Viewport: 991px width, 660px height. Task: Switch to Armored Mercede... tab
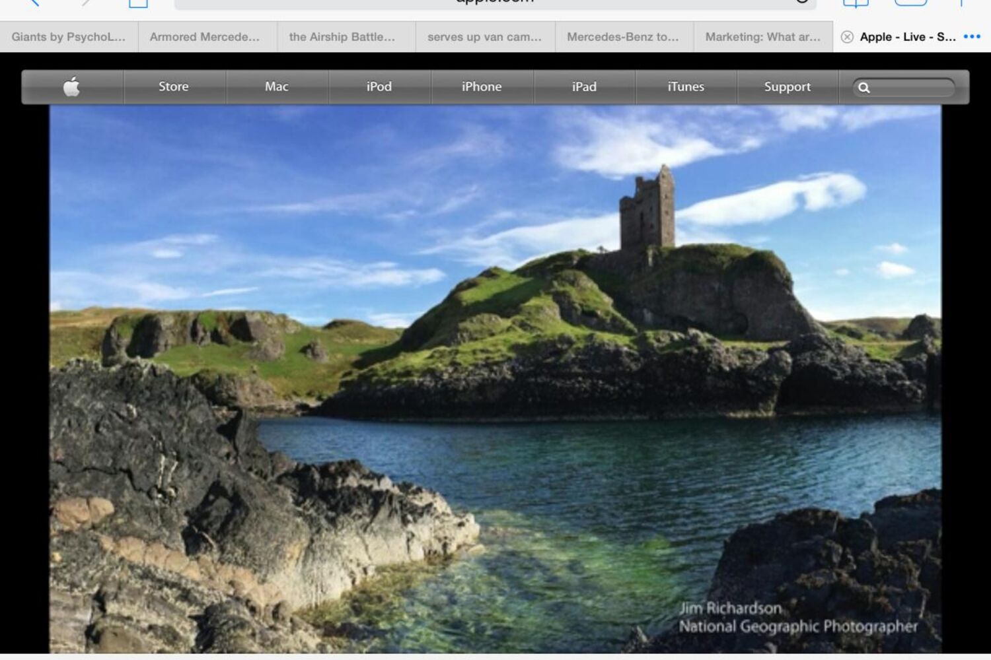tap(207, 37)
